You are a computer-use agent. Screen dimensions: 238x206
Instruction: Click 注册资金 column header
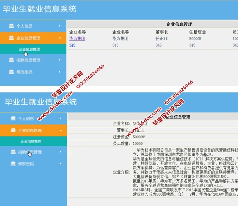pos(197,32)
